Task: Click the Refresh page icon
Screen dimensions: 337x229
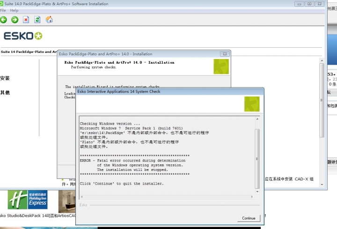Action: (x=37, y=19)
